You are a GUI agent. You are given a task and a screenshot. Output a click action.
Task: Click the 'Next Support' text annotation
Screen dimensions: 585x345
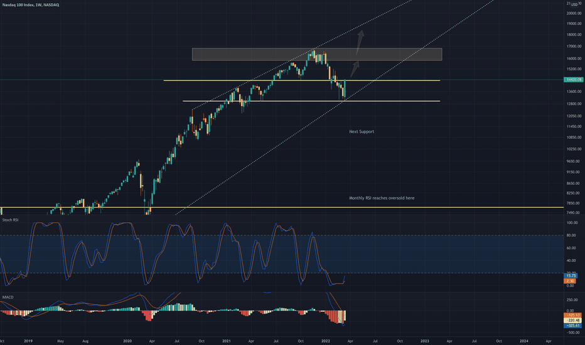(x=362, y=132)
